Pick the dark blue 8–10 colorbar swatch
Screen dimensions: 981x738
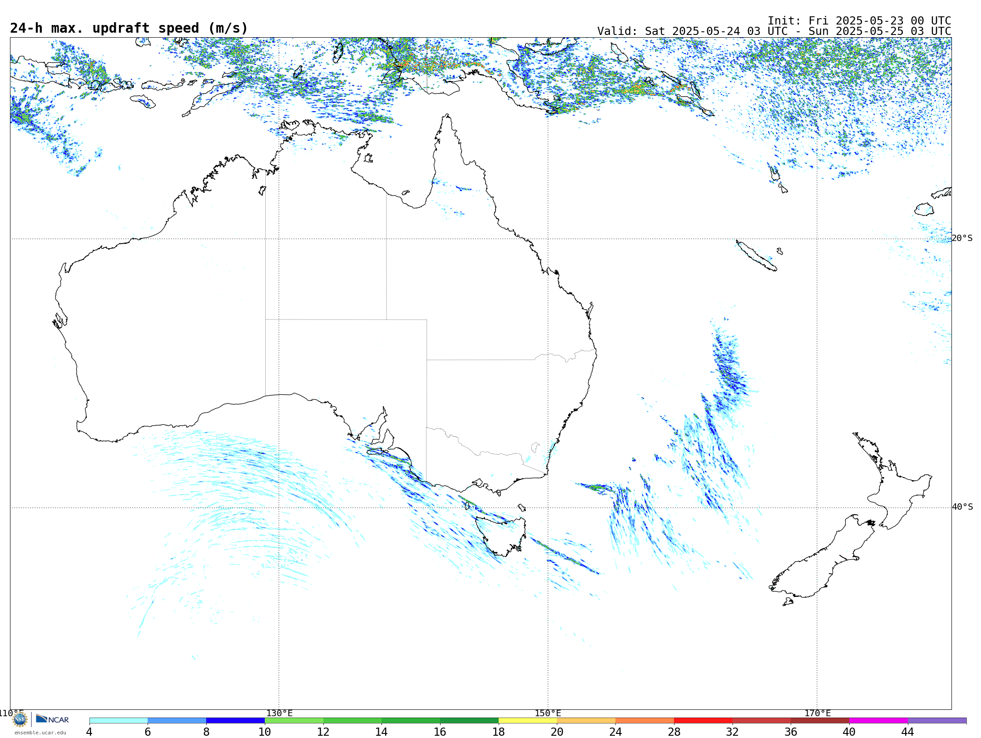[x=236, y=721]
